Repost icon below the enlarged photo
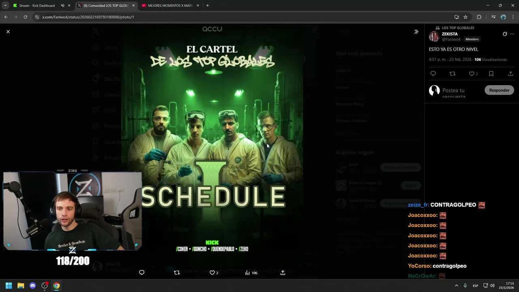519x292 pixels. [x=177, y=273]
